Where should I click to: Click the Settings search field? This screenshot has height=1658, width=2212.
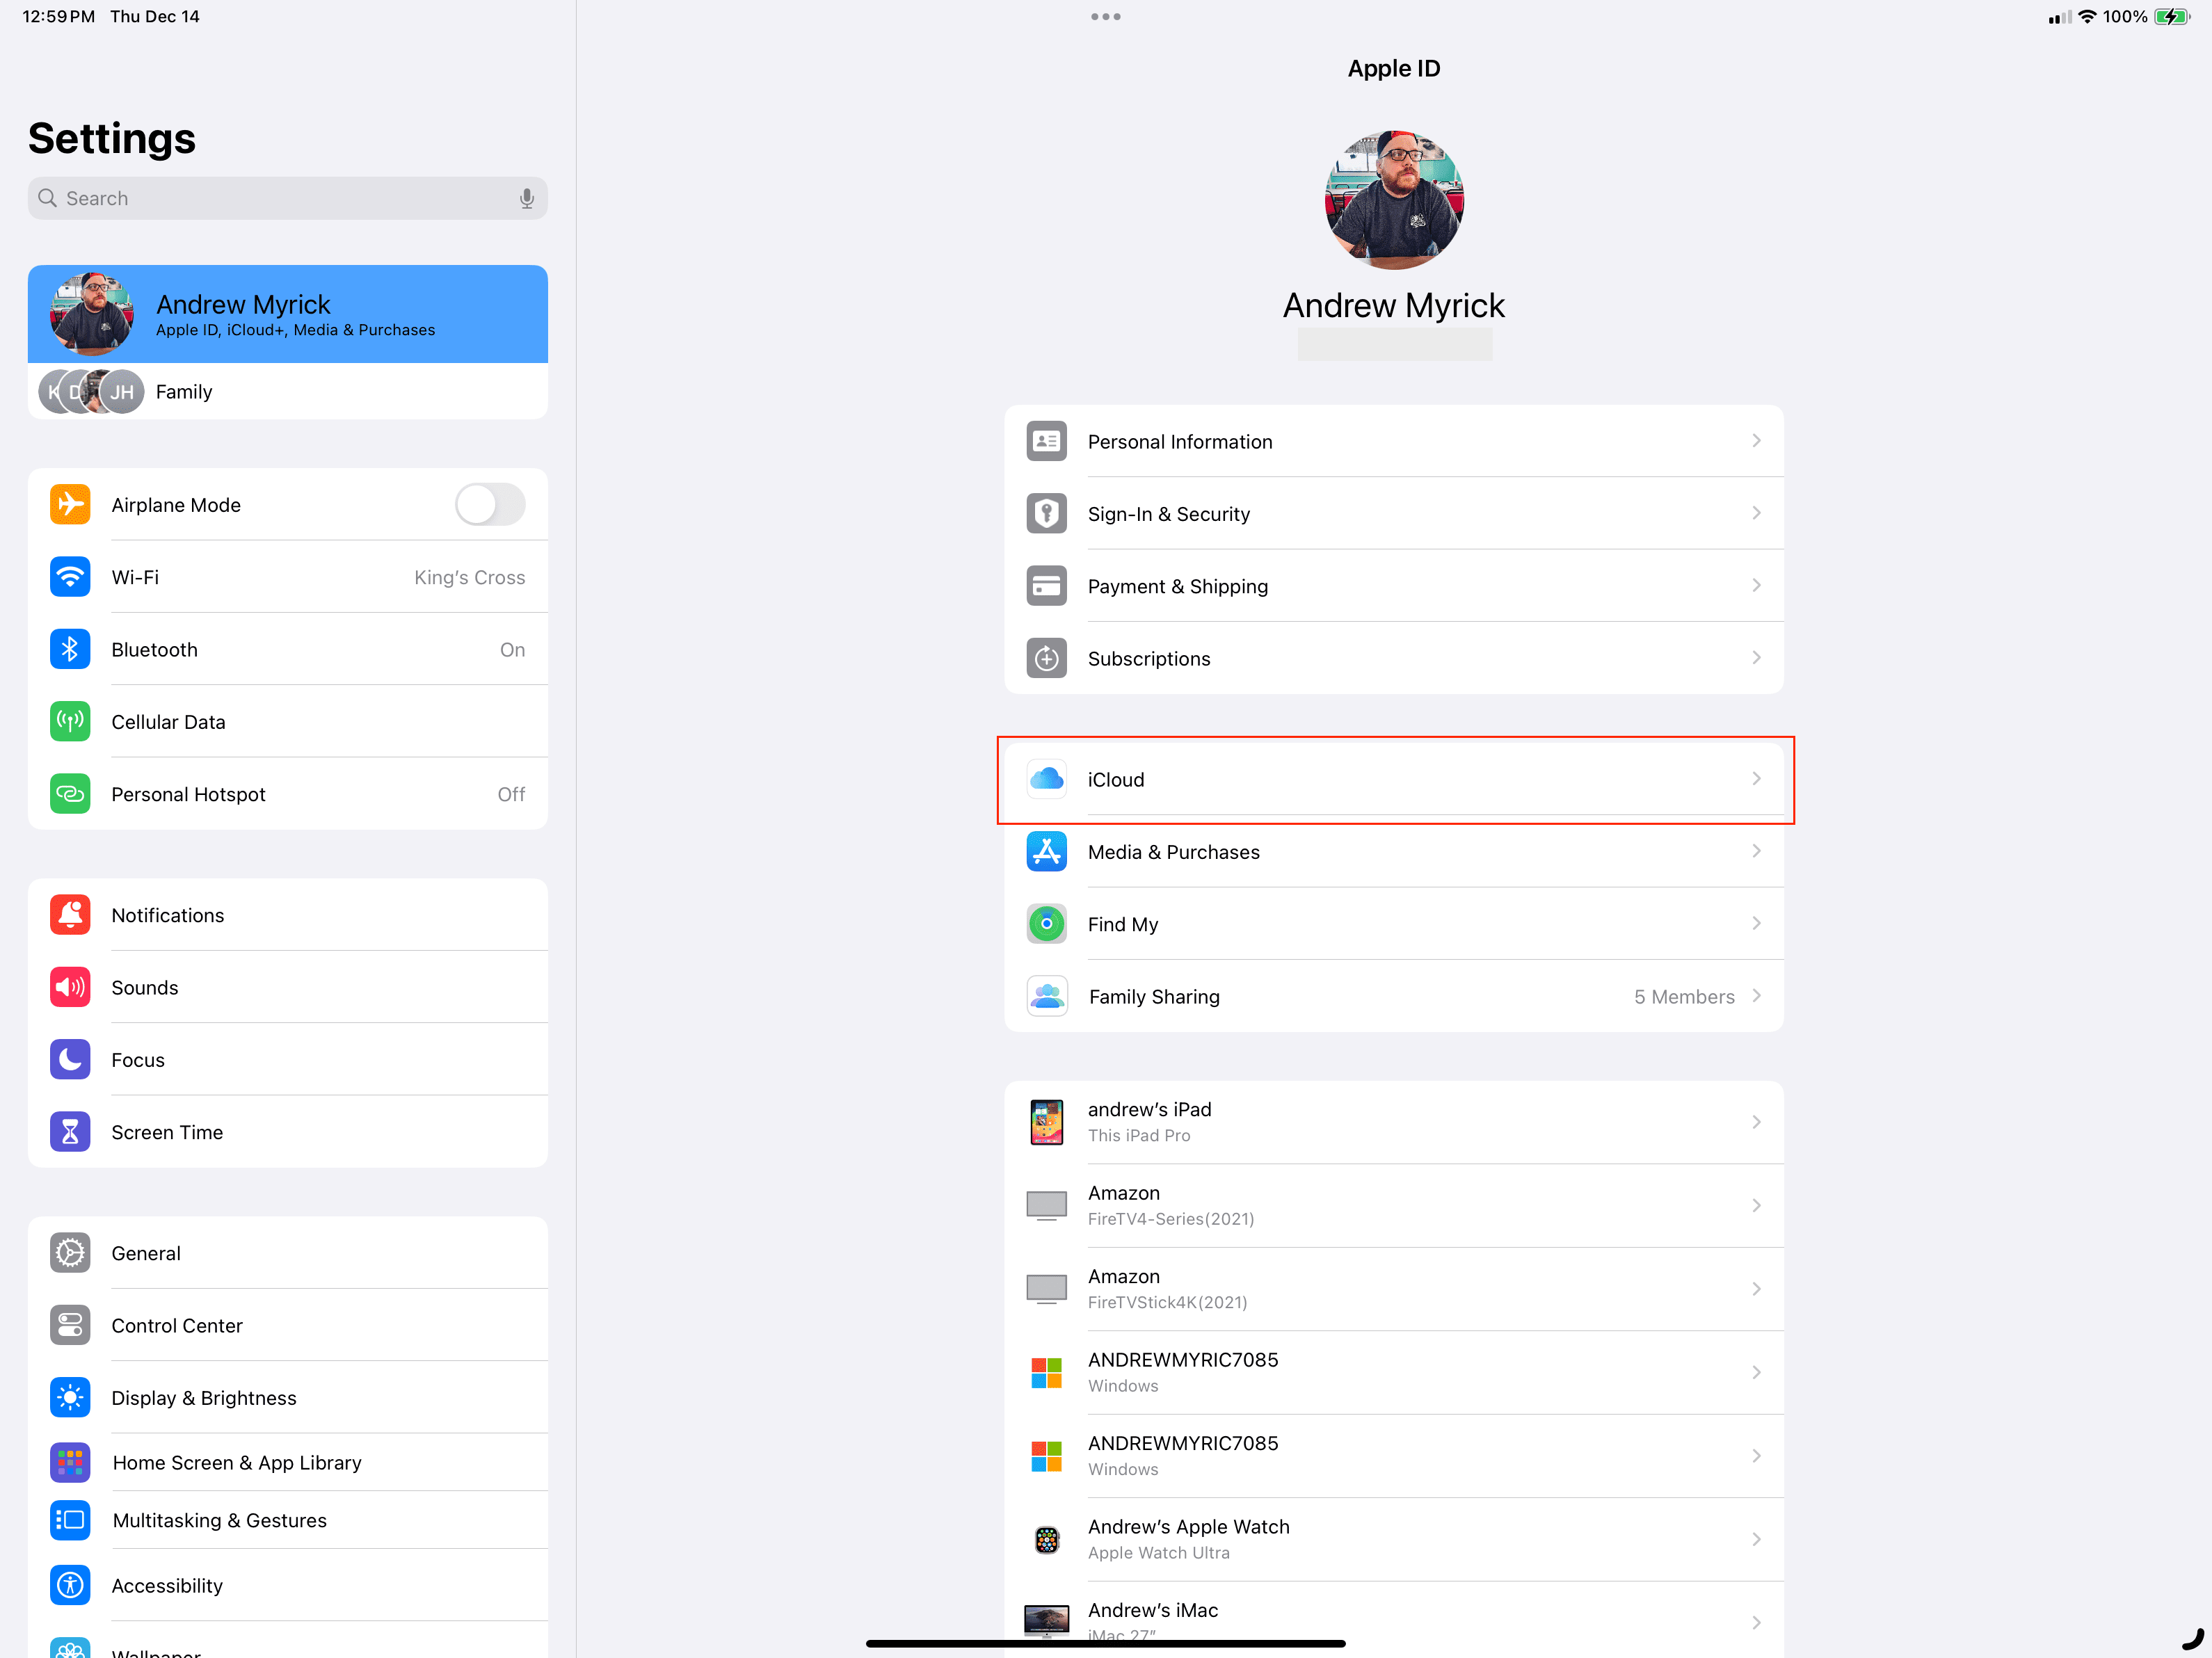(x=288, y=198)
